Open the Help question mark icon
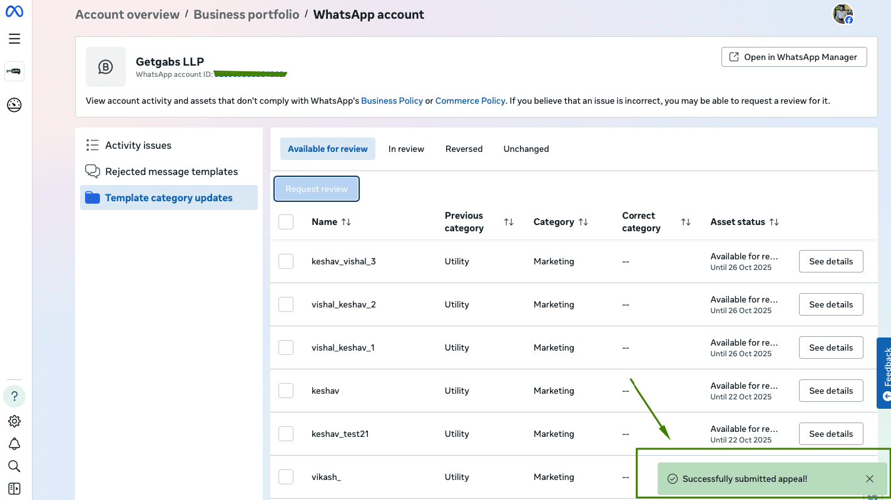This screenshot has height=500, width=891. pos(14,396)
